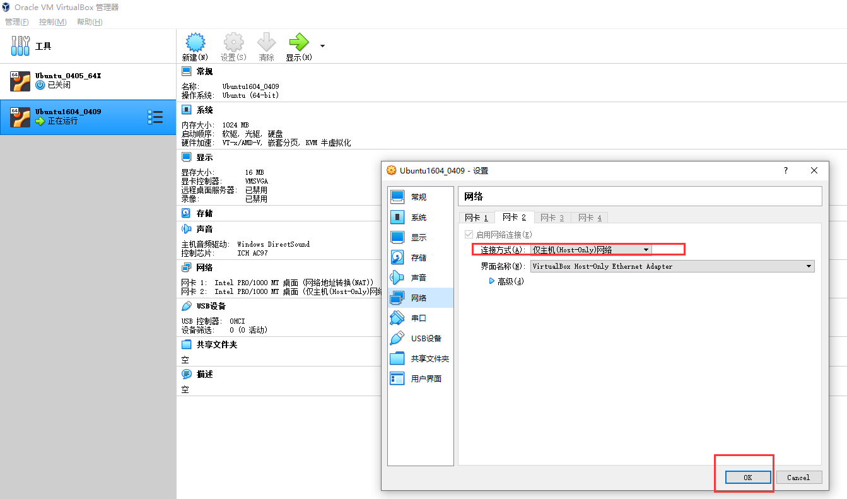847x499 pixels.
Task: Open 声音 category in settings dialog
Action: tap(420, 278)
